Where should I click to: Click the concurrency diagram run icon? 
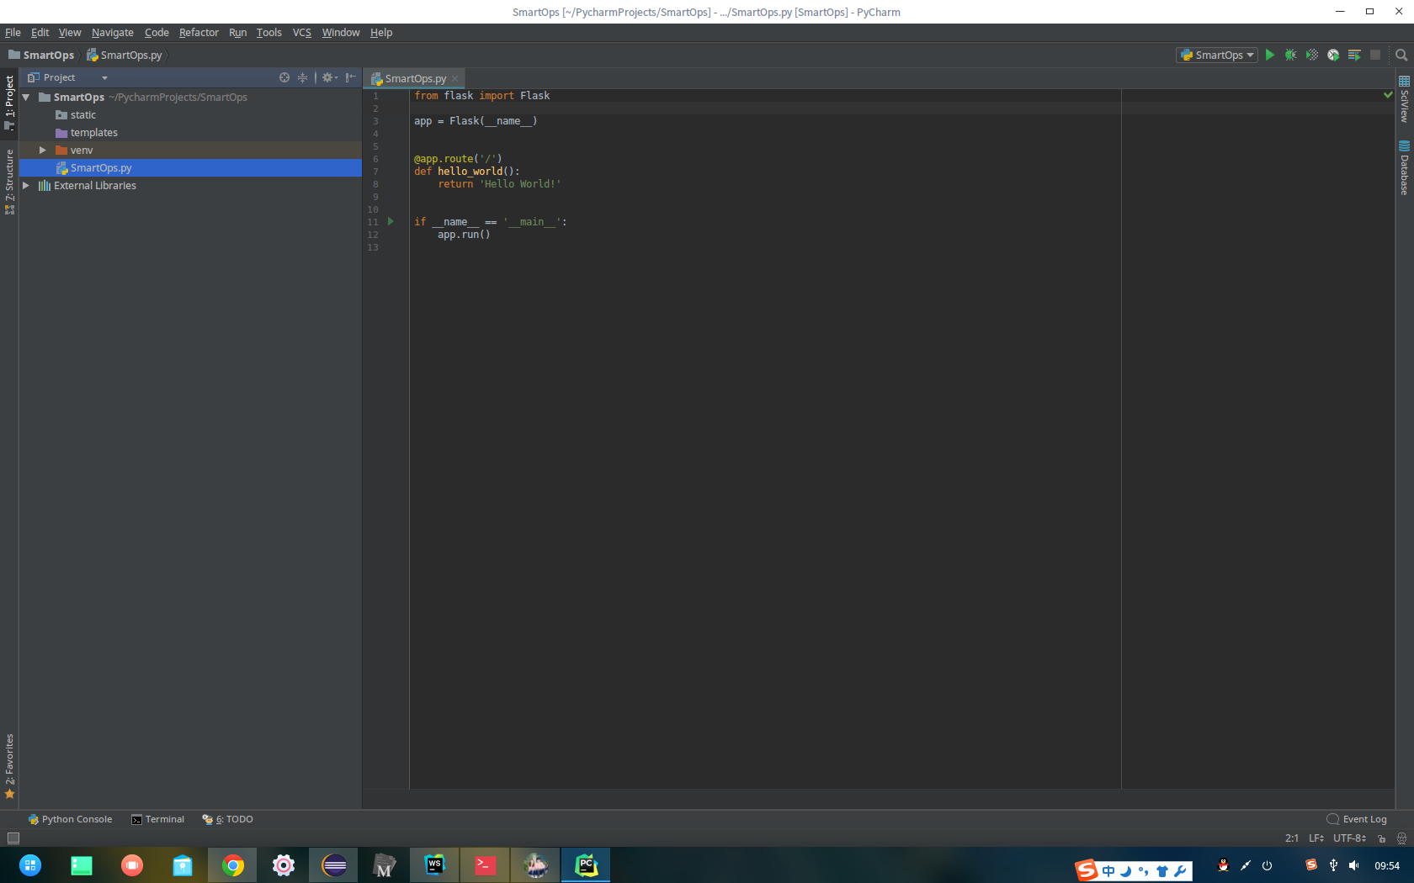tap(1354, 55)
